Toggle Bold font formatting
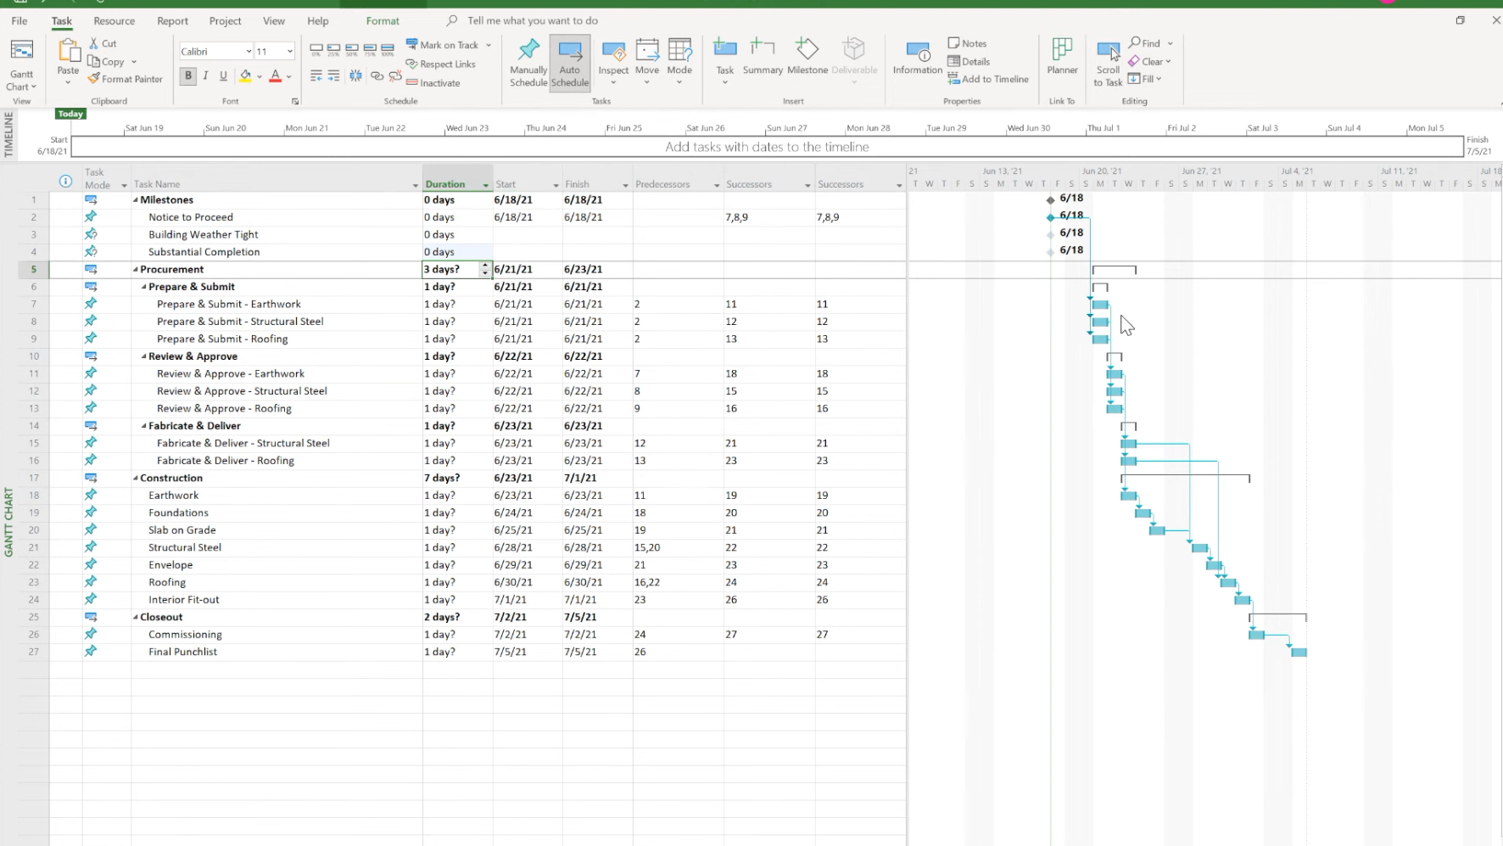1503x846 pixels. click(188, 76)
